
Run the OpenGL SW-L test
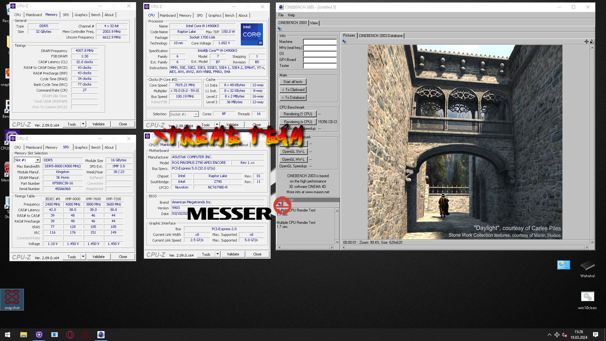tap(293, 152)
